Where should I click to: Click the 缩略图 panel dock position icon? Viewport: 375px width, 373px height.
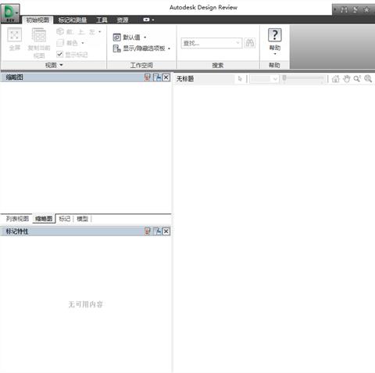[157, 77]
